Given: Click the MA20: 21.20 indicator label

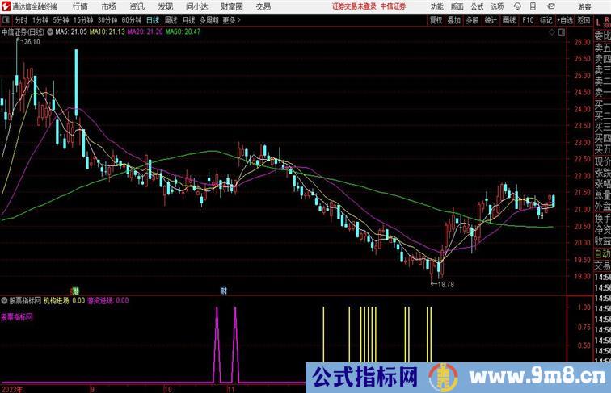Looking at the screenshot, I should [x=145, y=32].
